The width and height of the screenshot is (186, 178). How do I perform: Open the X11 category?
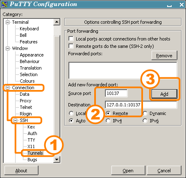(x=31, y=146)
